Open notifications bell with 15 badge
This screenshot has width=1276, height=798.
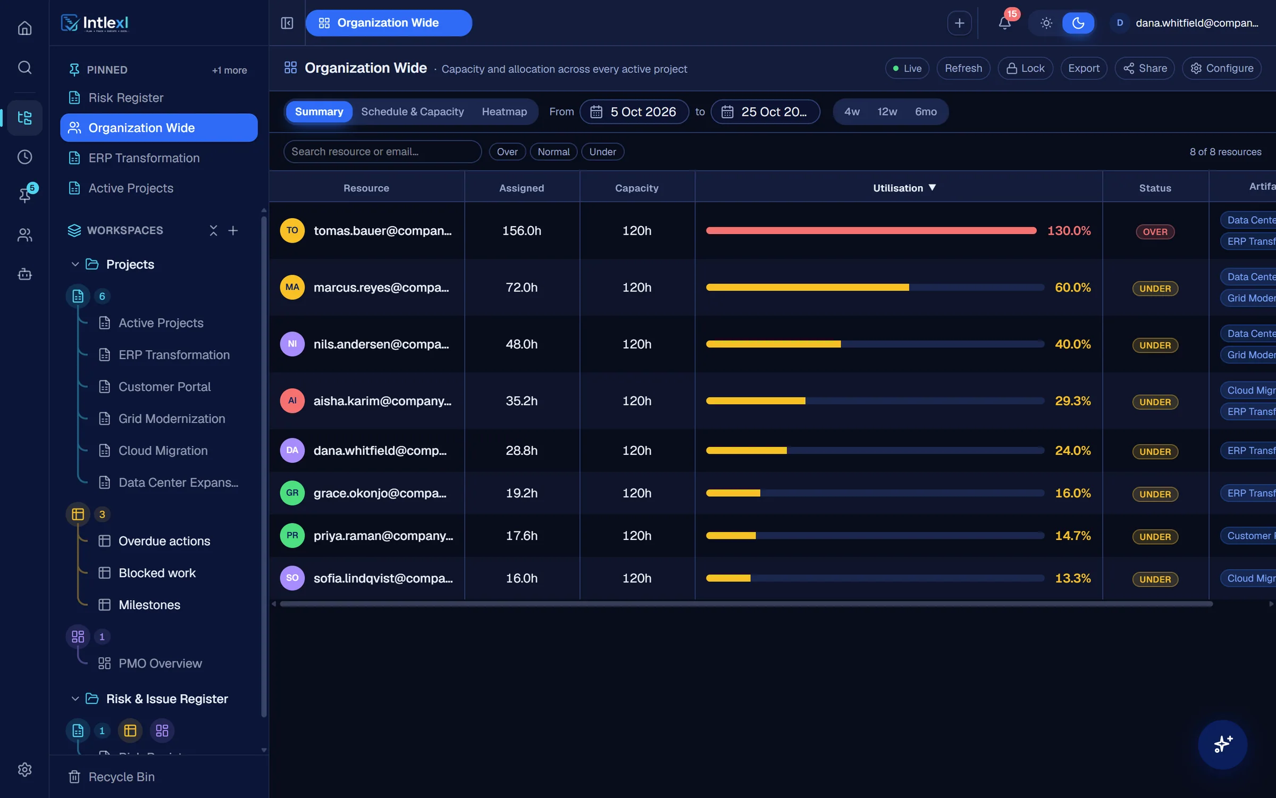tap(1004, 23)
